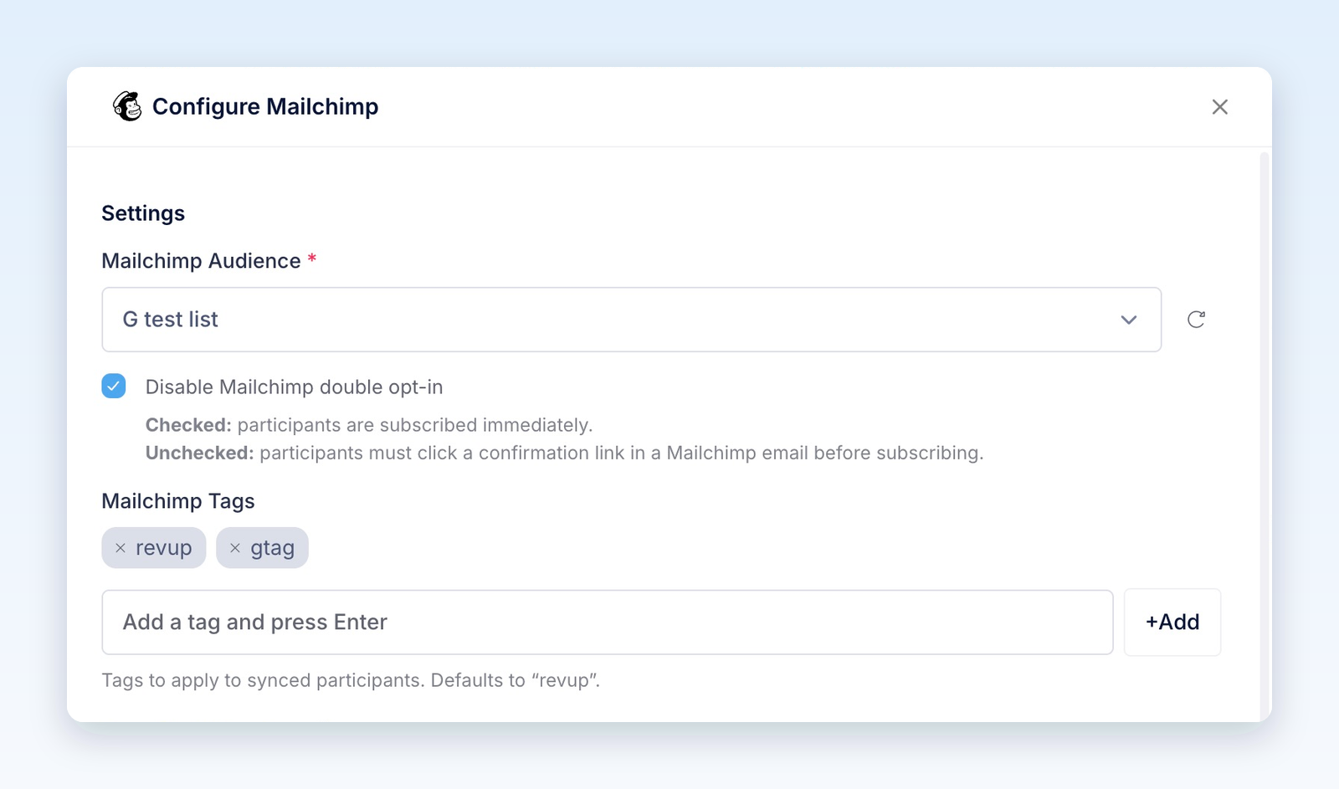Image resolution: width=1339 pixels, height=789 pixels.
Task: Remove the gtag tag
Action: 235,548
